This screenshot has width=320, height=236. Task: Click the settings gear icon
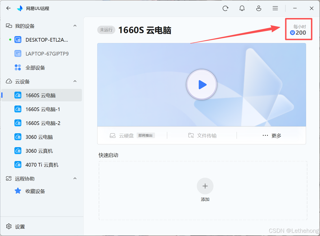[x=9, y=227]
